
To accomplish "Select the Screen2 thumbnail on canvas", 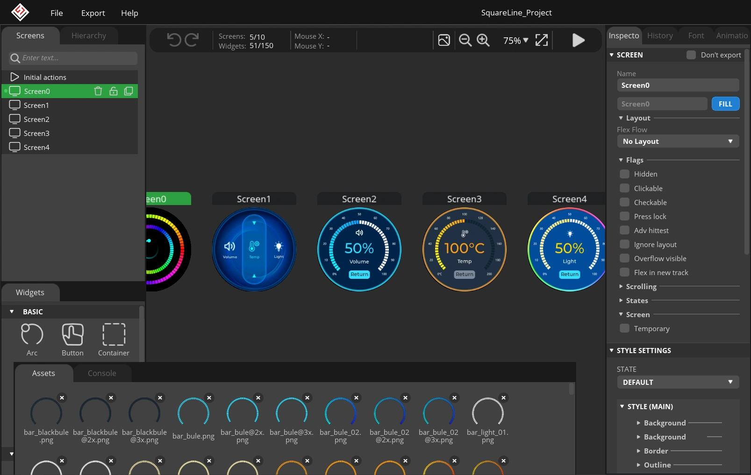I will [359, 249].
